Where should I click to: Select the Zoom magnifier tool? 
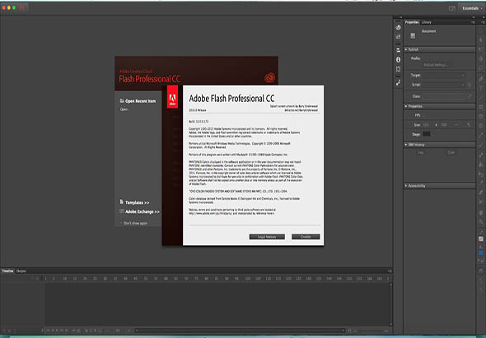(481, 221)
